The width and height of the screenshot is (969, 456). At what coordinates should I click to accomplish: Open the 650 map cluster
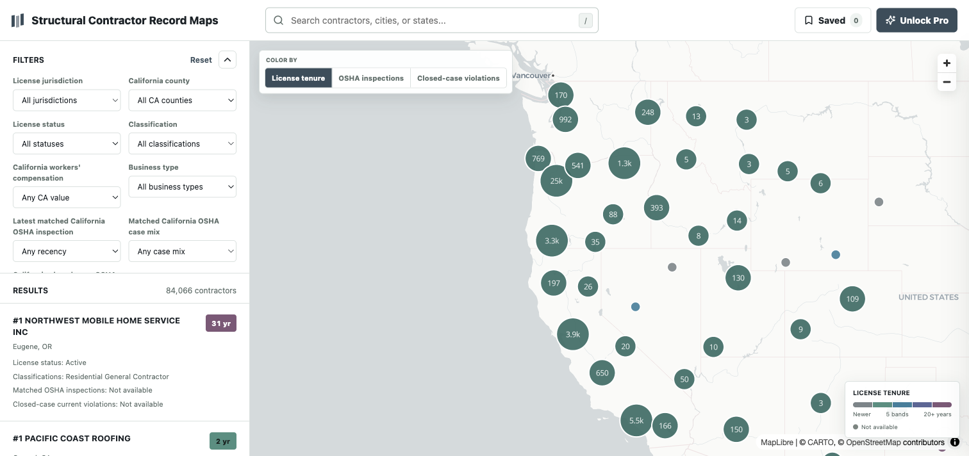[602, 373]
